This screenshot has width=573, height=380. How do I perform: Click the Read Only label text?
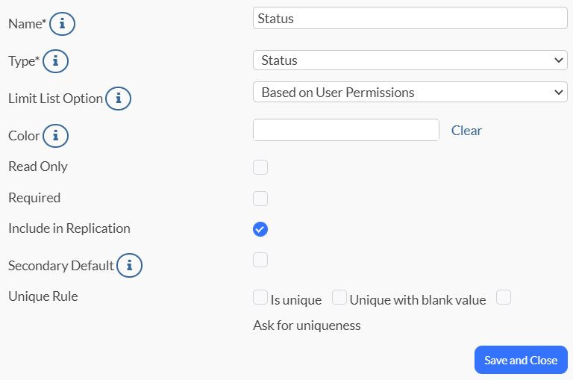point(38,166)
